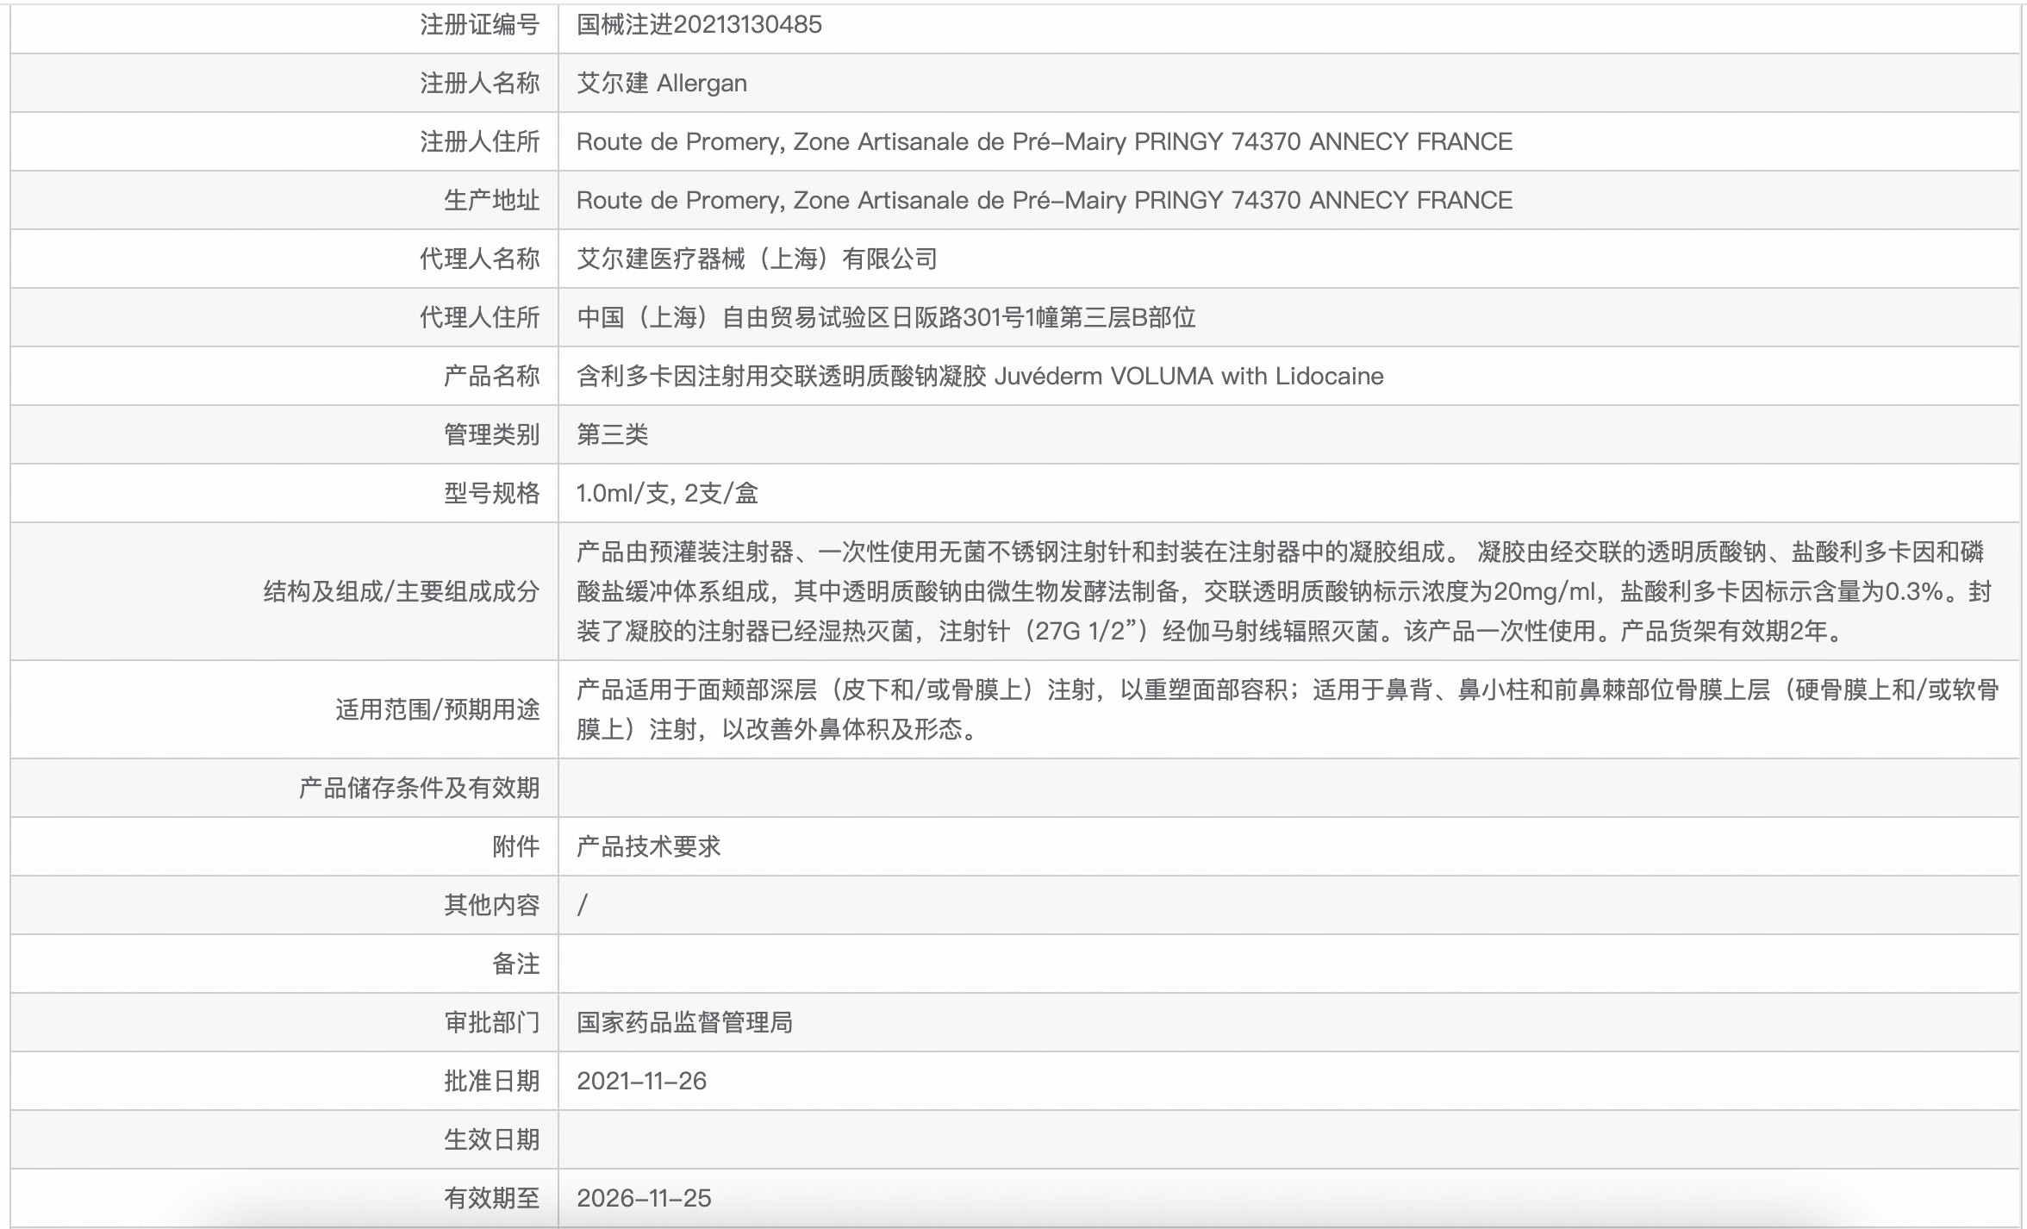The image size is (2027, 1229).
Task: Click agent name 艾尔建医疗器械（上海）有限公司
Action: [x=757, y=259]
